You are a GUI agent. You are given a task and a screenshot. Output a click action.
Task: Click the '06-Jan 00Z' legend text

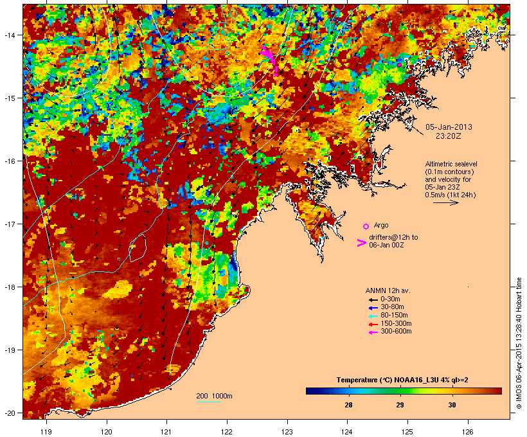click(x=386, y=245)
